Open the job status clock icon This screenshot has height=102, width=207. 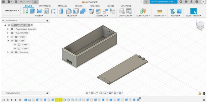pyautogui.click(x=186, y=2)
